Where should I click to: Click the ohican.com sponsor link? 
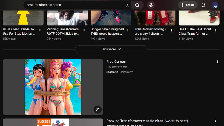click(x=127, y=72)
